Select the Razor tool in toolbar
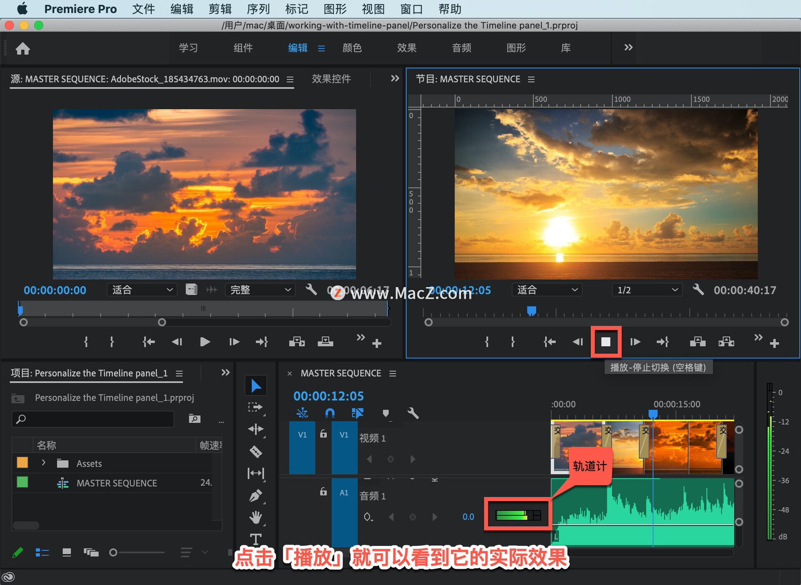 (255, 451)
